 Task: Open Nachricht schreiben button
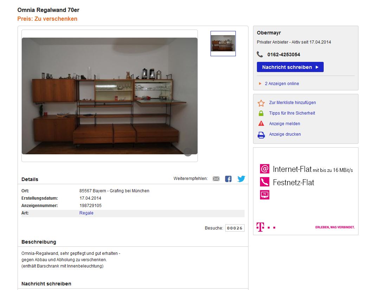290,67
